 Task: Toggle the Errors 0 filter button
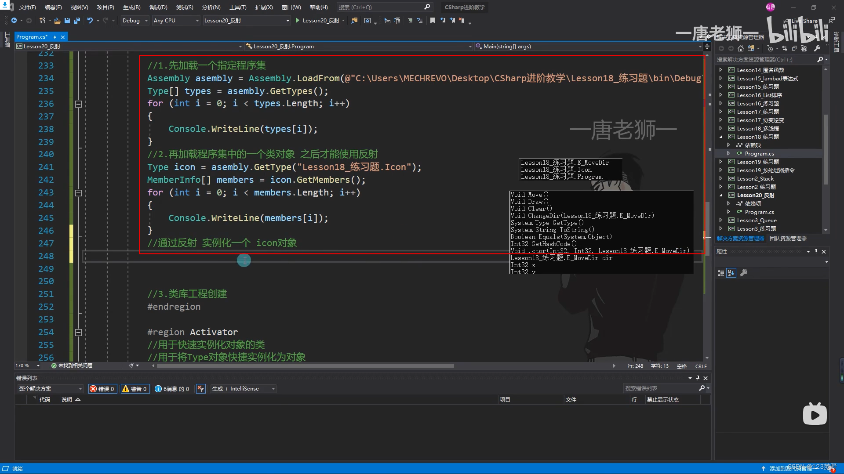click(x=102, y=389)
